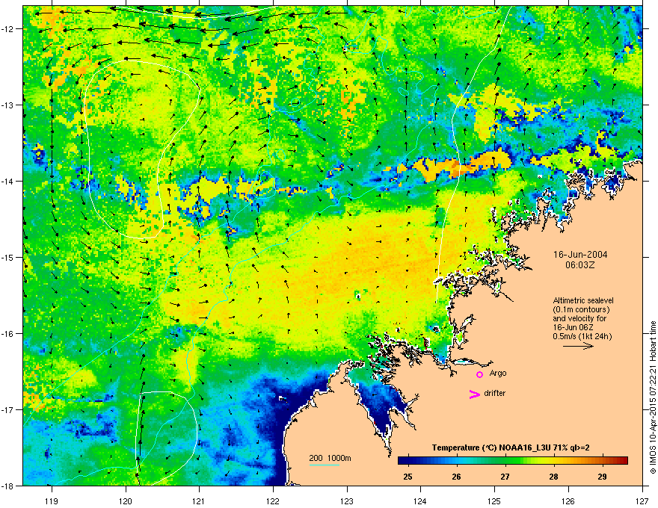Click longitude axis label '127'
The image size is (658, 508).
(642, 501)
